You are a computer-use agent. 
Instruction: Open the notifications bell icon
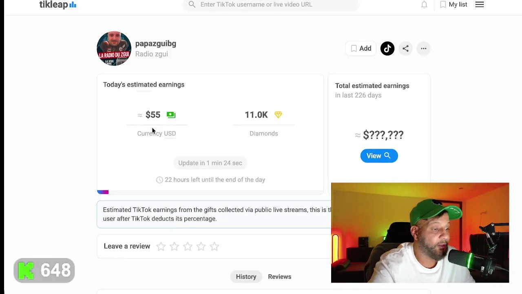[424, 4]
